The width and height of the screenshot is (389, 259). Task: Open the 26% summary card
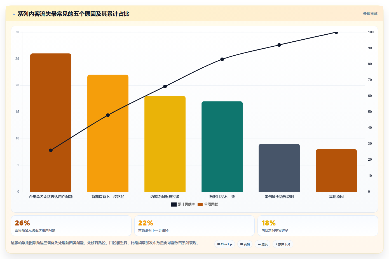(x=71, y=226)
